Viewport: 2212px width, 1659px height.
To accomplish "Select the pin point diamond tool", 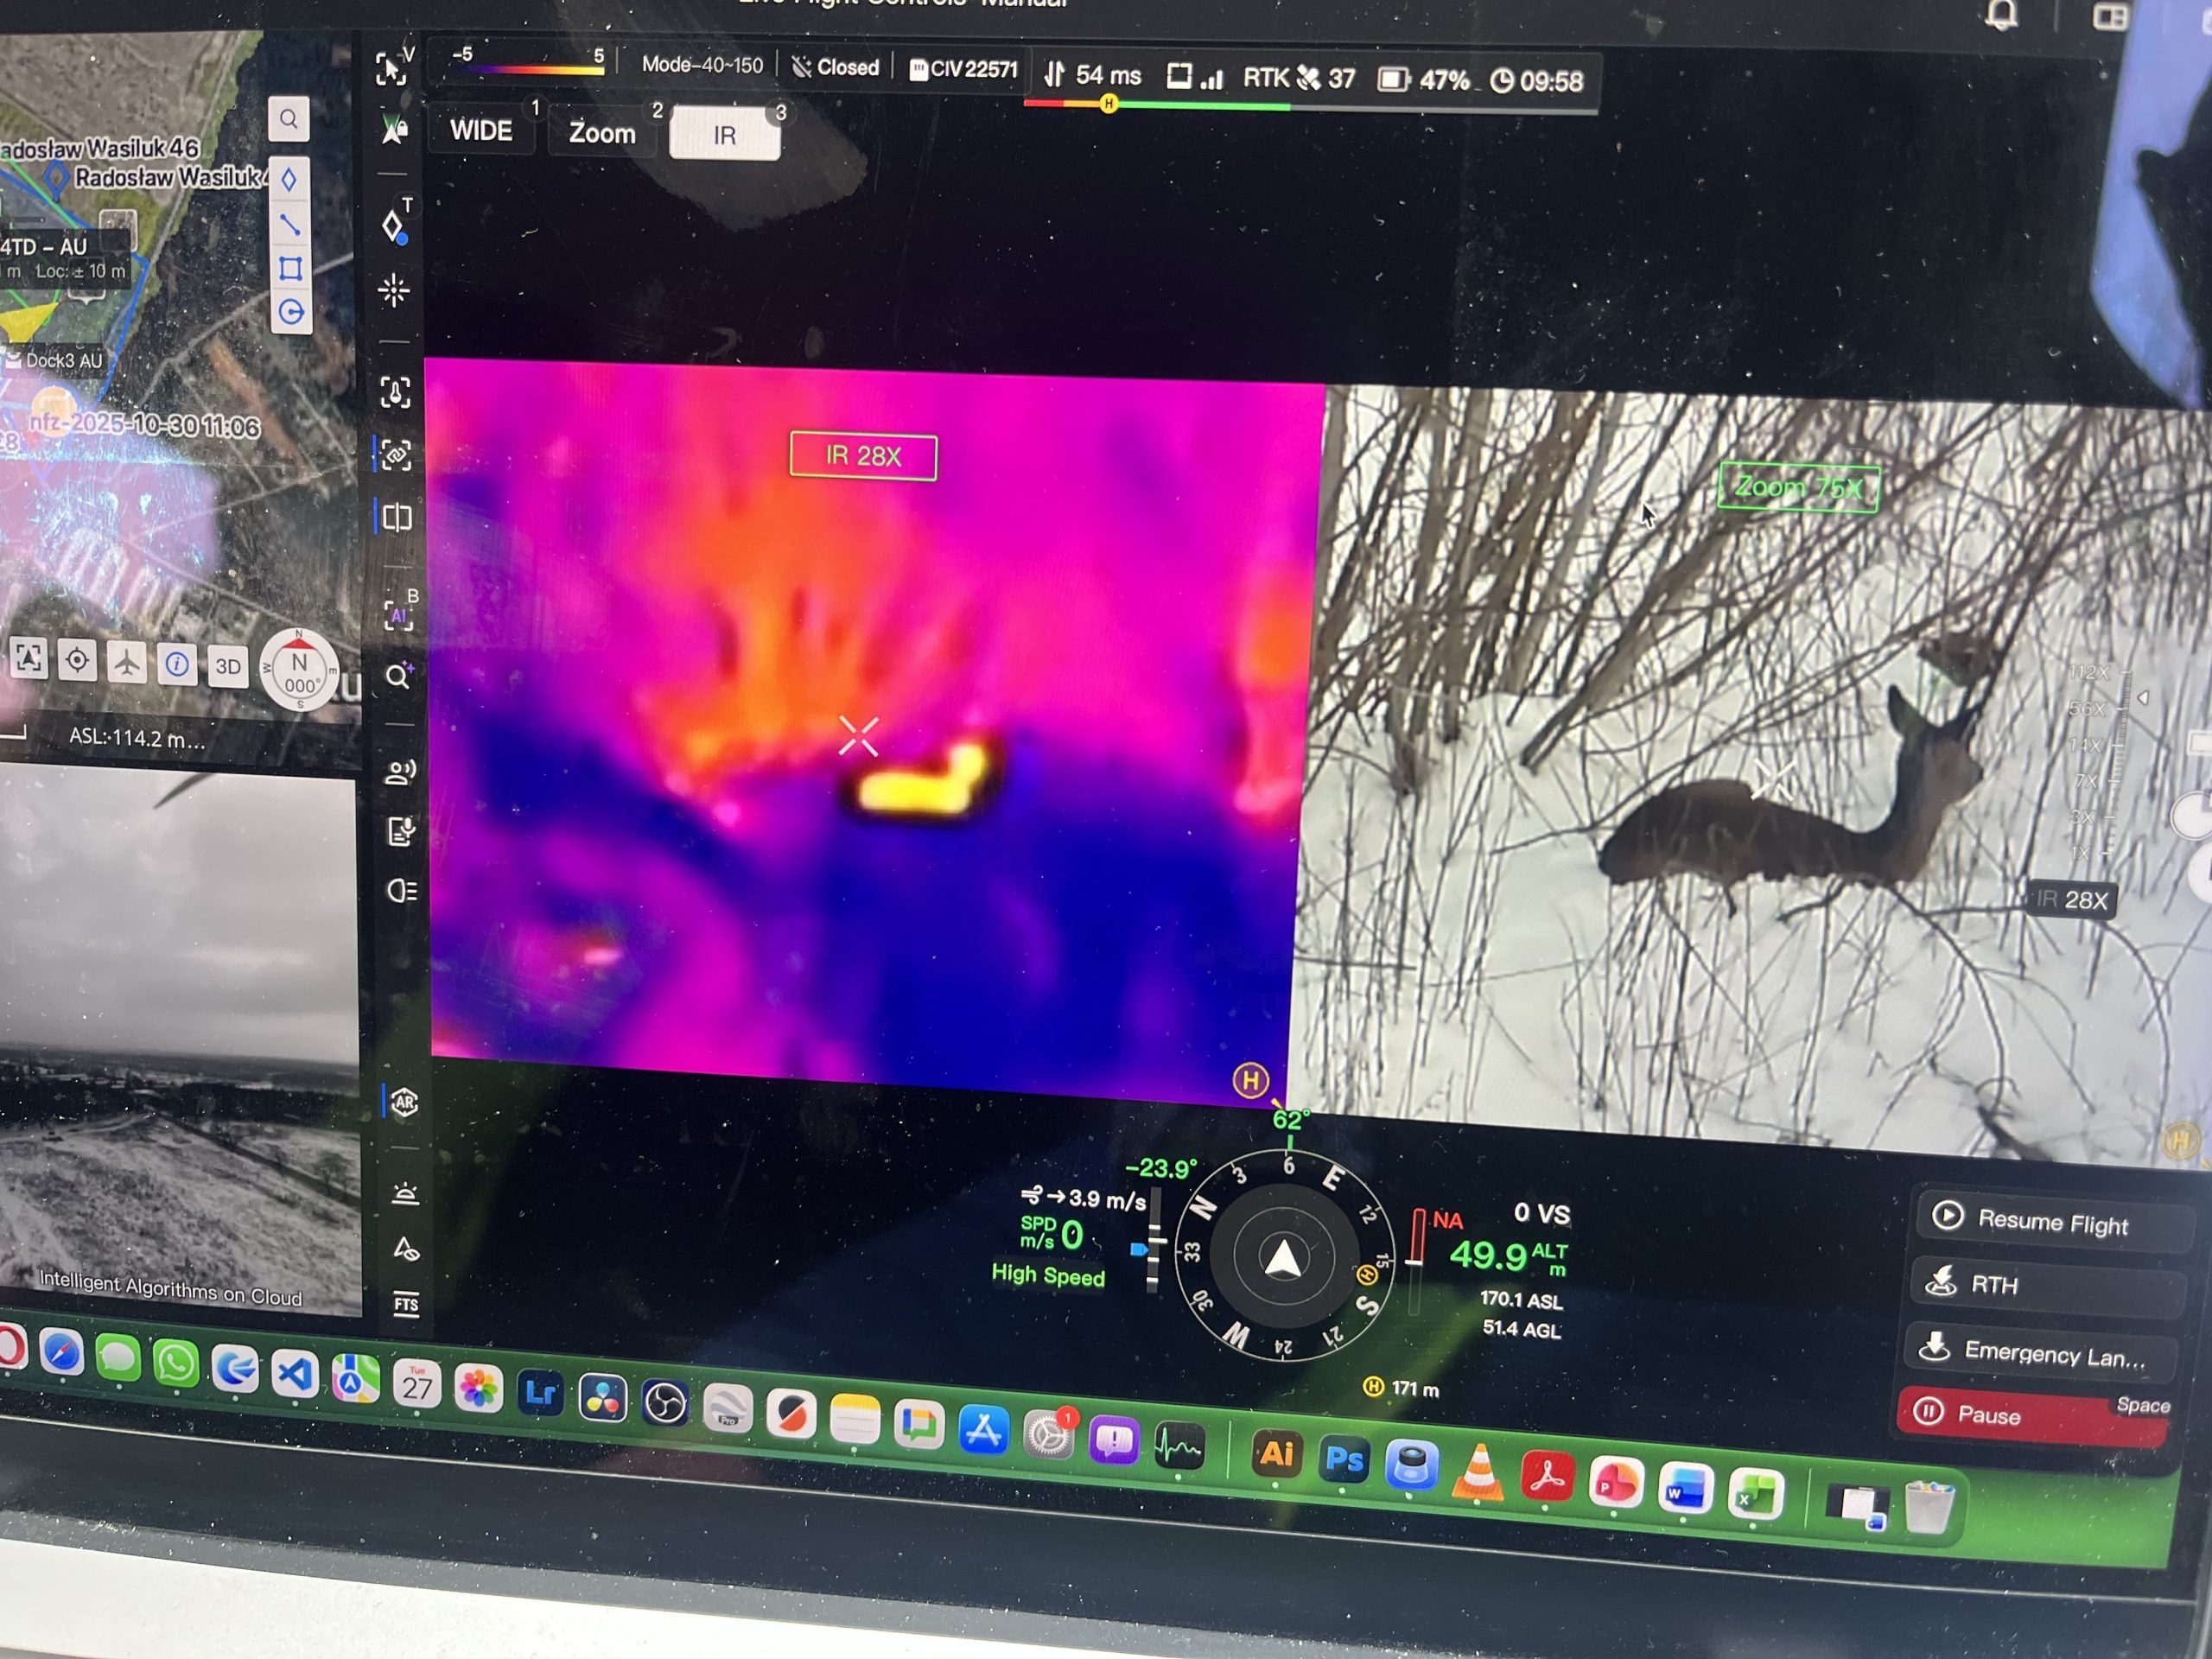I will click(x=395, y=226).
